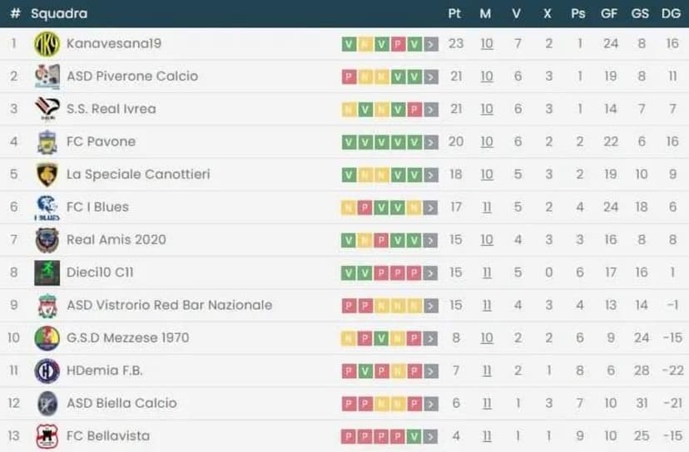This screenshot has height=452, width=689.
Task: Expand form arrow for G.S.D Mezzese 1970
Action: [x=430, y=338]
